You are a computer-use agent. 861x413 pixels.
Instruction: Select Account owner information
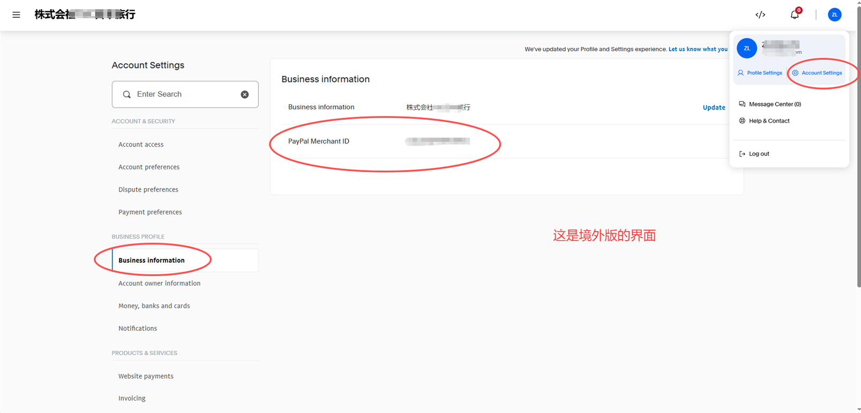click(x=159, y=284)
